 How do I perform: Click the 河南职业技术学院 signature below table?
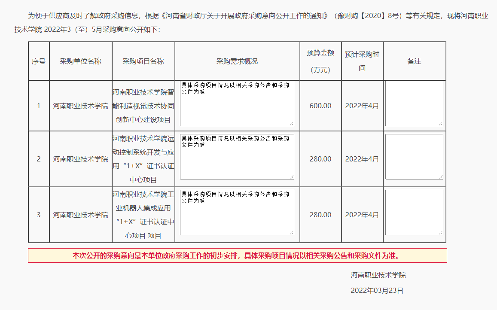[x=378, y=275]
